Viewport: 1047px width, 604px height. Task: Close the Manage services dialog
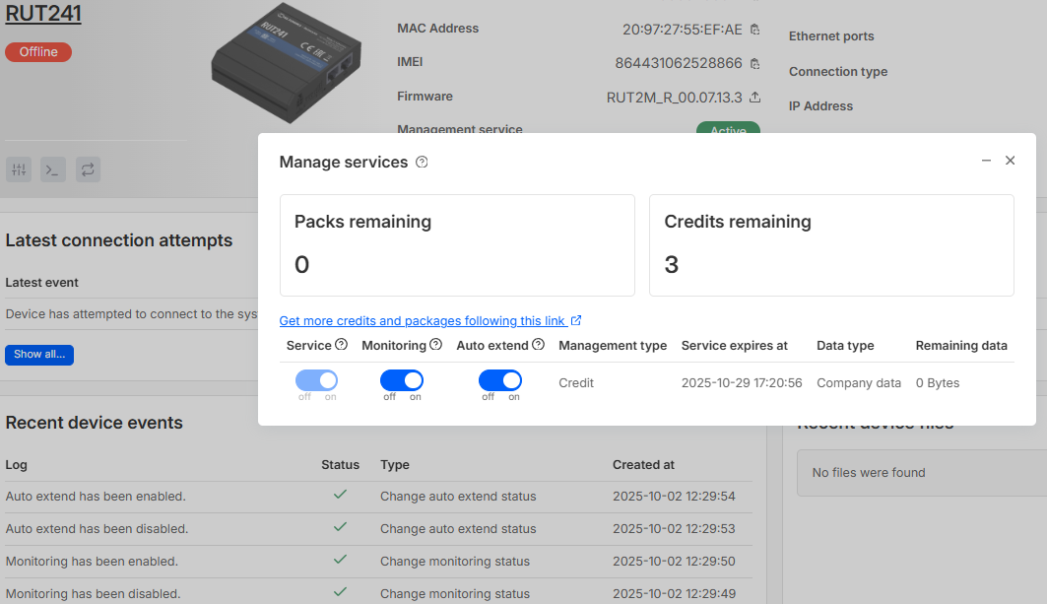(1010, 161)
